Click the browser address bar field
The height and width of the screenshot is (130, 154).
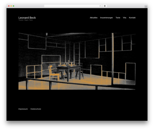(x=73, y=6)
